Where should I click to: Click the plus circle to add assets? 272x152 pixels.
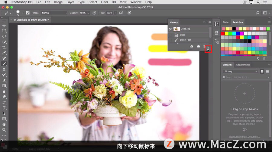(244, 93)
